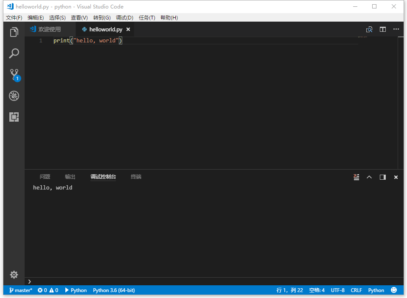This screenshot has height=298, width=407.
Task: Change file encoding UTF-8
Action: (x=338, y=290)
